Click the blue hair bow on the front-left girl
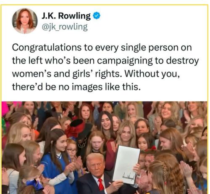Viewport: 210px width, 194px height. pos(34,184)
